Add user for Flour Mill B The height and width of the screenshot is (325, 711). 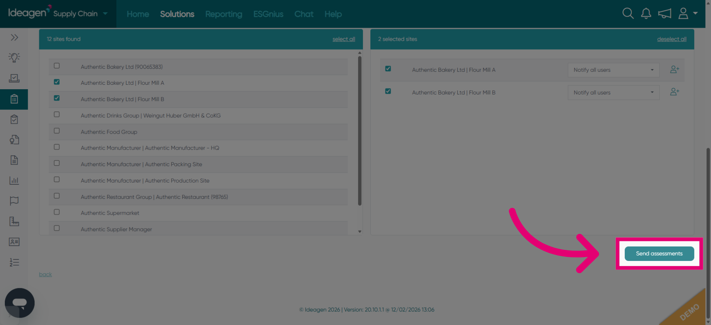point(674,92)
